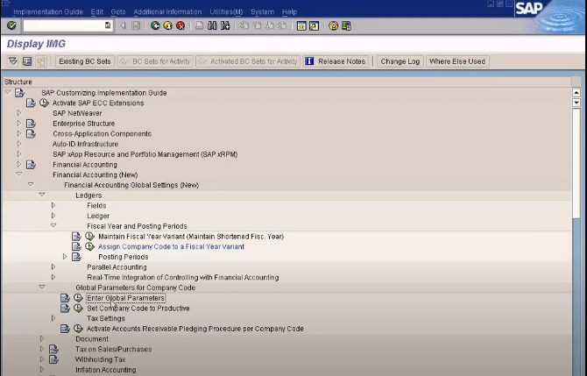Open documentation for Activate Accounts Receivable Pledging

(x=65, y=329)
